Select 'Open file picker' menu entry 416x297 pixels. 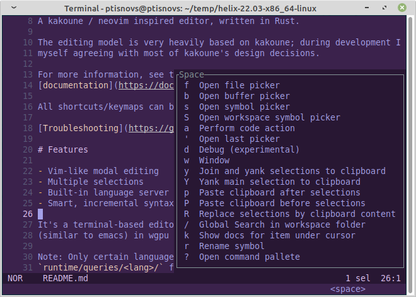(x=231, y=86)
